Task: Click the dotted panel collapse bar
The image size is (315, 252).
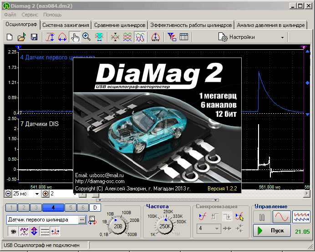Action: pyautogui.click(x=157, y=200)
